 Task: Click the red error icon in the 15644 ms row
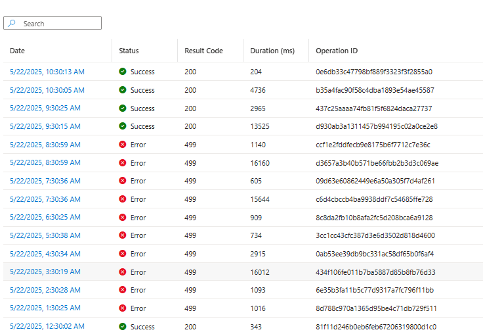pos(123,199)
